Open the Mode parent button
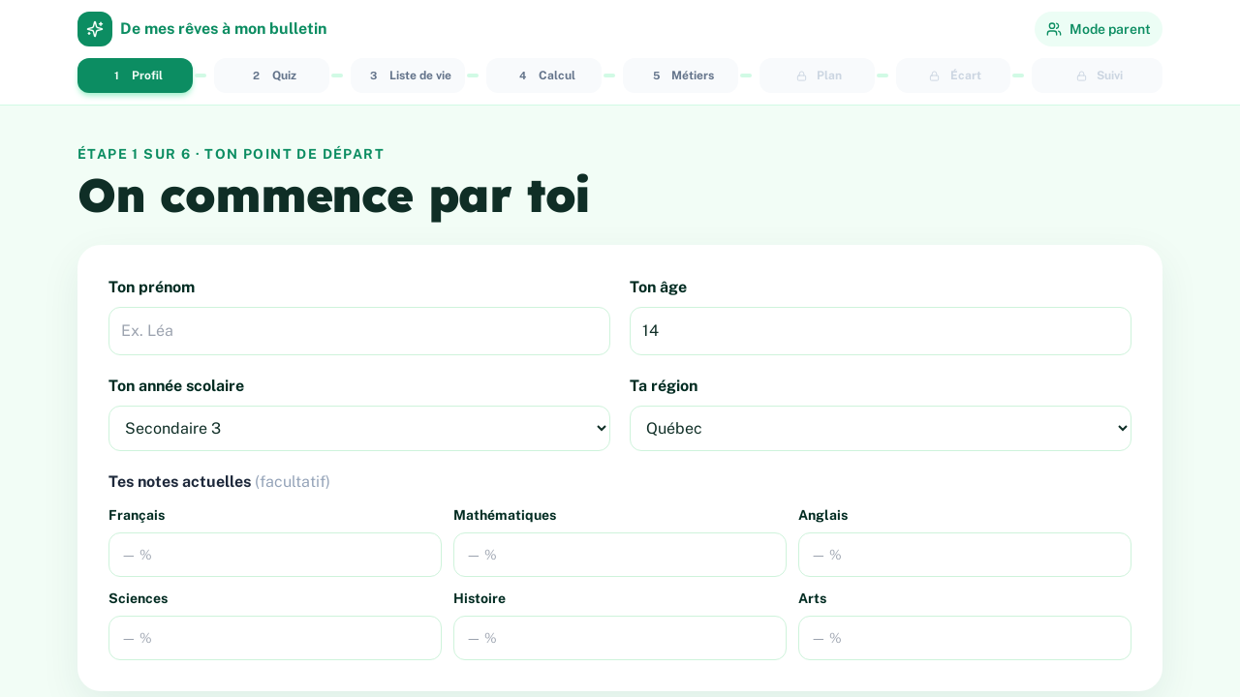Screen dimensions: 1240x697 pyautogui.click(x=1098, y=29)
